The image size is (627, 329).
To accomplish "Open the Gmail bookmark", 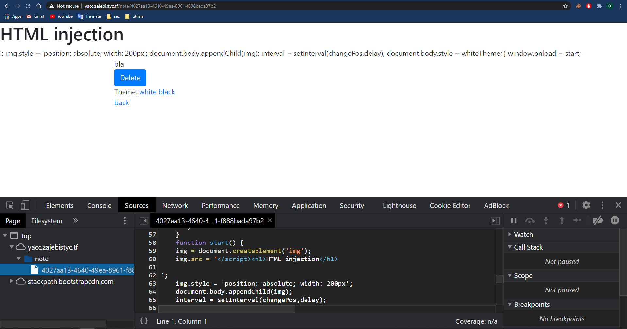I will pyautogui.click(x=36, y=16).
